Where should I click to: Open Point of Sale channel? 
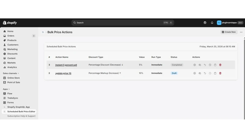[x=13, y=82]
